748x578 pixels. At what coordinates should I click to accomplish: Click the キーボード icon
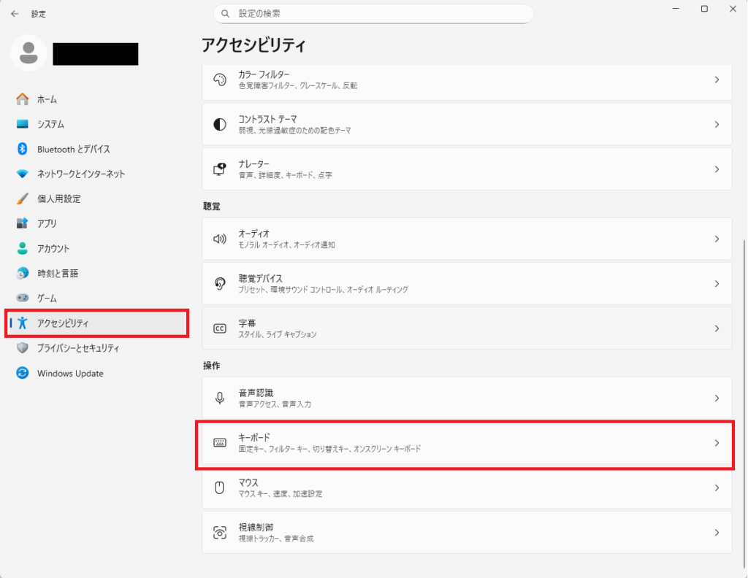[220, 442]
